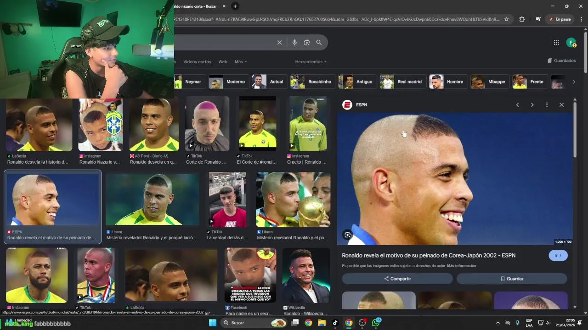Open the pink-haired TikTok Corte de Ronaldo thumbnail
588x330 pixels.
(207, 124)
